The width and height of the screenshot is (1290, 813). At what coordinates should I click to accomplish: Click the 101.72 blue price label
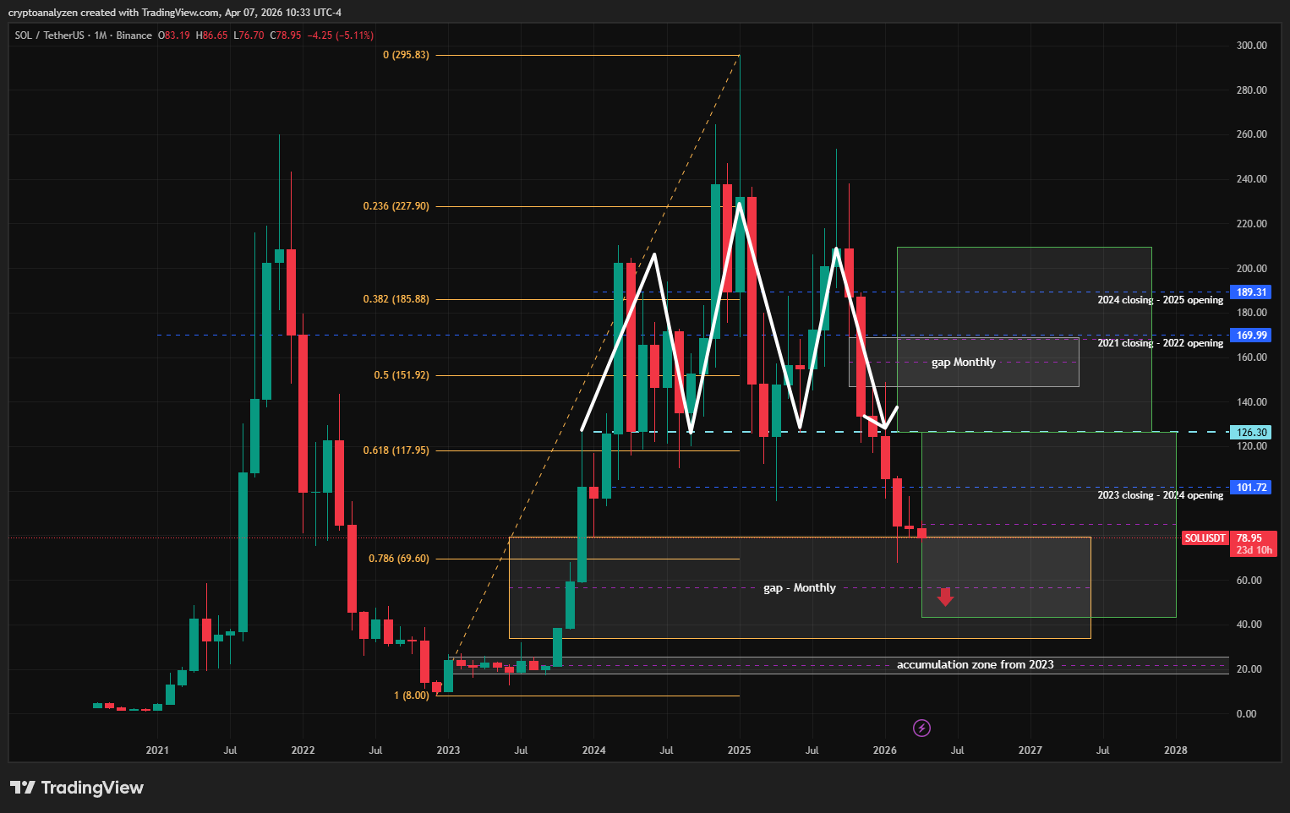point(1251,488)
